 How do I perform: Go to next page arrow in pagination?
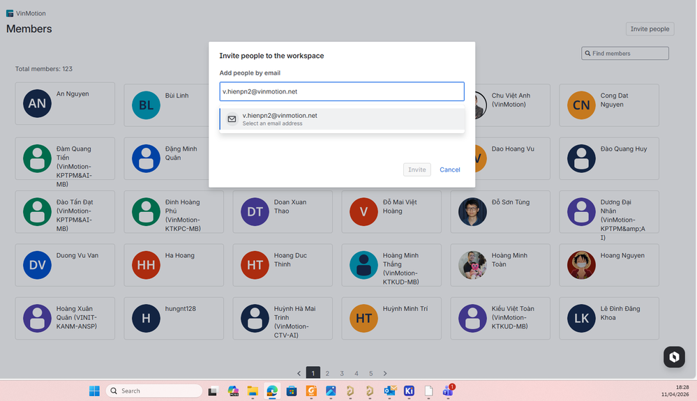[x=385, y=374]
